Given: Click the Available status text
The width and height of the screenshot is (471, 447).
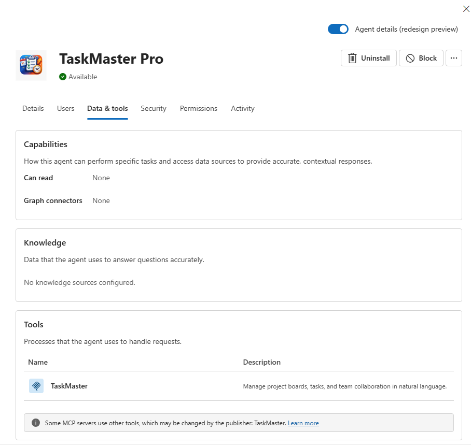Looking at the screenshot, I should (x=82, y=77).
